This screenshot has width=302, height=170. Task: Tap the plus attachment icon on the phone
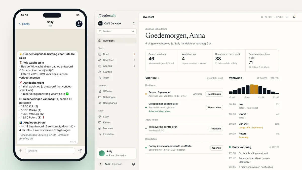(x=20, y=151)
